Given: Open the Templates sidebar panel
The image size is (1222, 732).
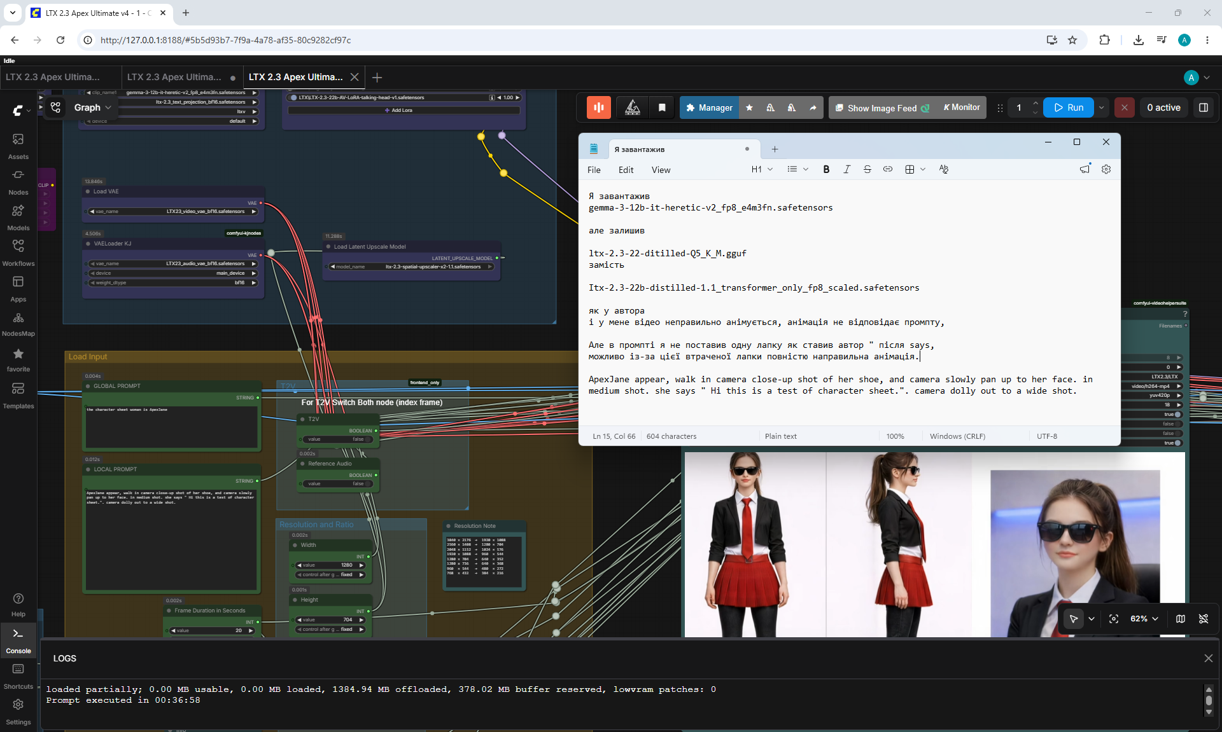Looking at the screenshot, I should click(18, 395).
